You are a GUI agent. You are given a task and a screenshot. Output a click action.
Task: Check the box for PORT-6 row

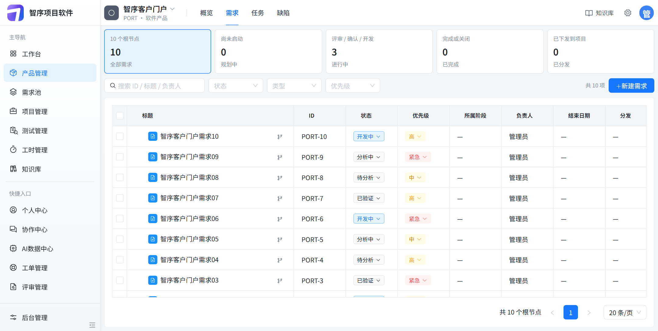coord(120,219)
